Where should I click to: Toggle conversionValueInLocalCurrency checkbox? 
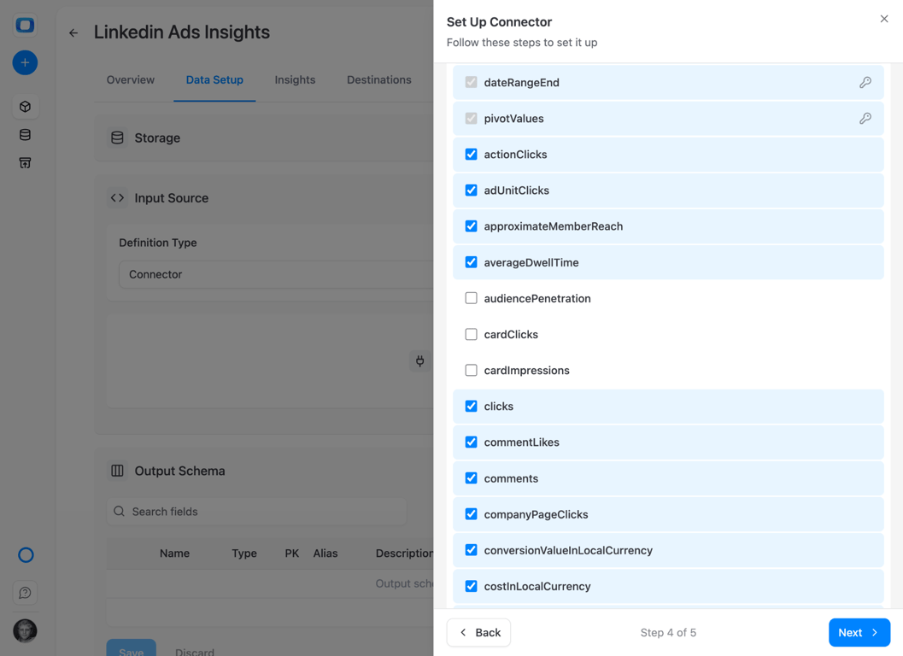[471, 550]
